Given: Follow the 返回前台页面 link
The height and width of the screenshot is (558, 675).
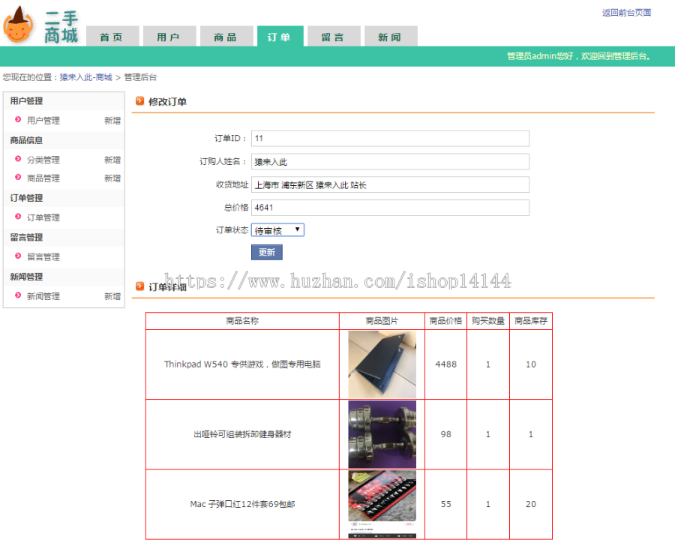Looking at the screenshot, I should [626, 13].
